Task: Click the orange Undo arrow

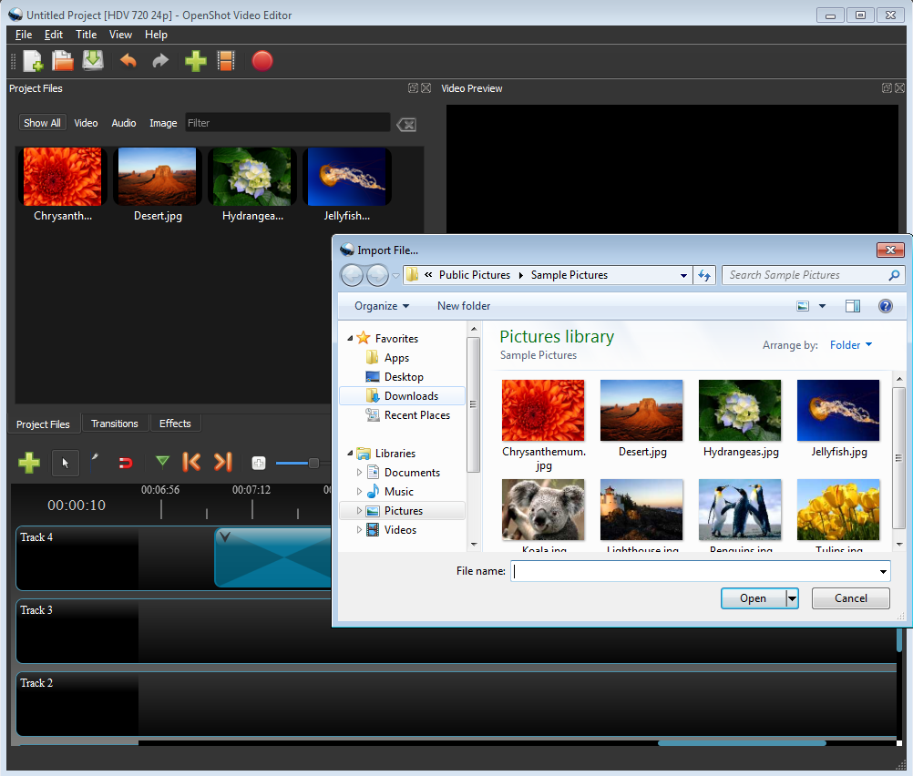Action: tap(128, 61)
